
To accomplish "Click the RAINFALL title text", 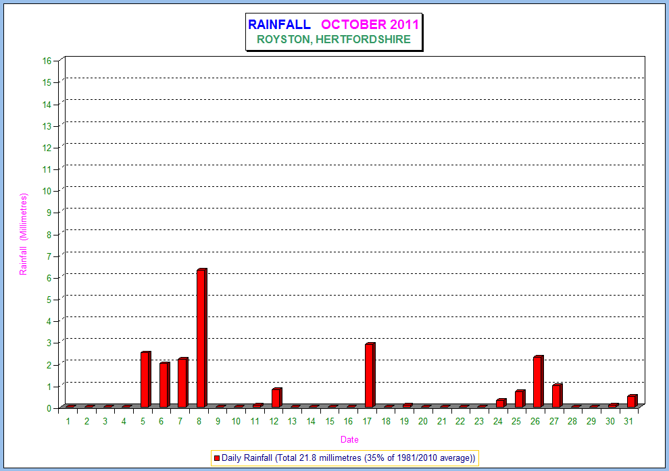I will 279,25.
